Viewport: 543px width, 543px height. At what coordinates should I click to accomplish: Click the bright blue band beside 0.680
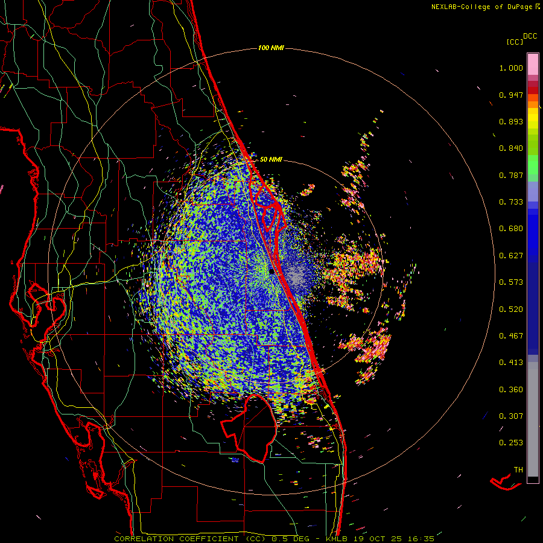point(533,232)
